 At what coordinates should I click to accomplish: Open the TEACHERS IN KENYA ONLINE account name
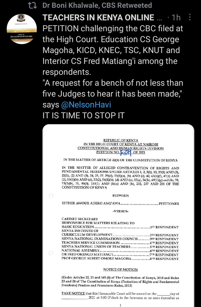point(98,17)
